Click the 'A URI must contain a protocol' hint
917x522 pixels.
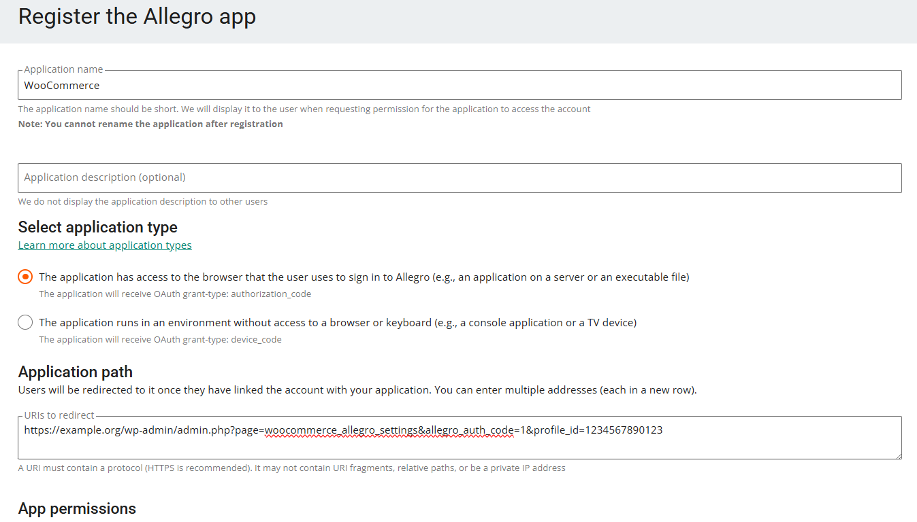pyautogui.click(x=291, y=468)
